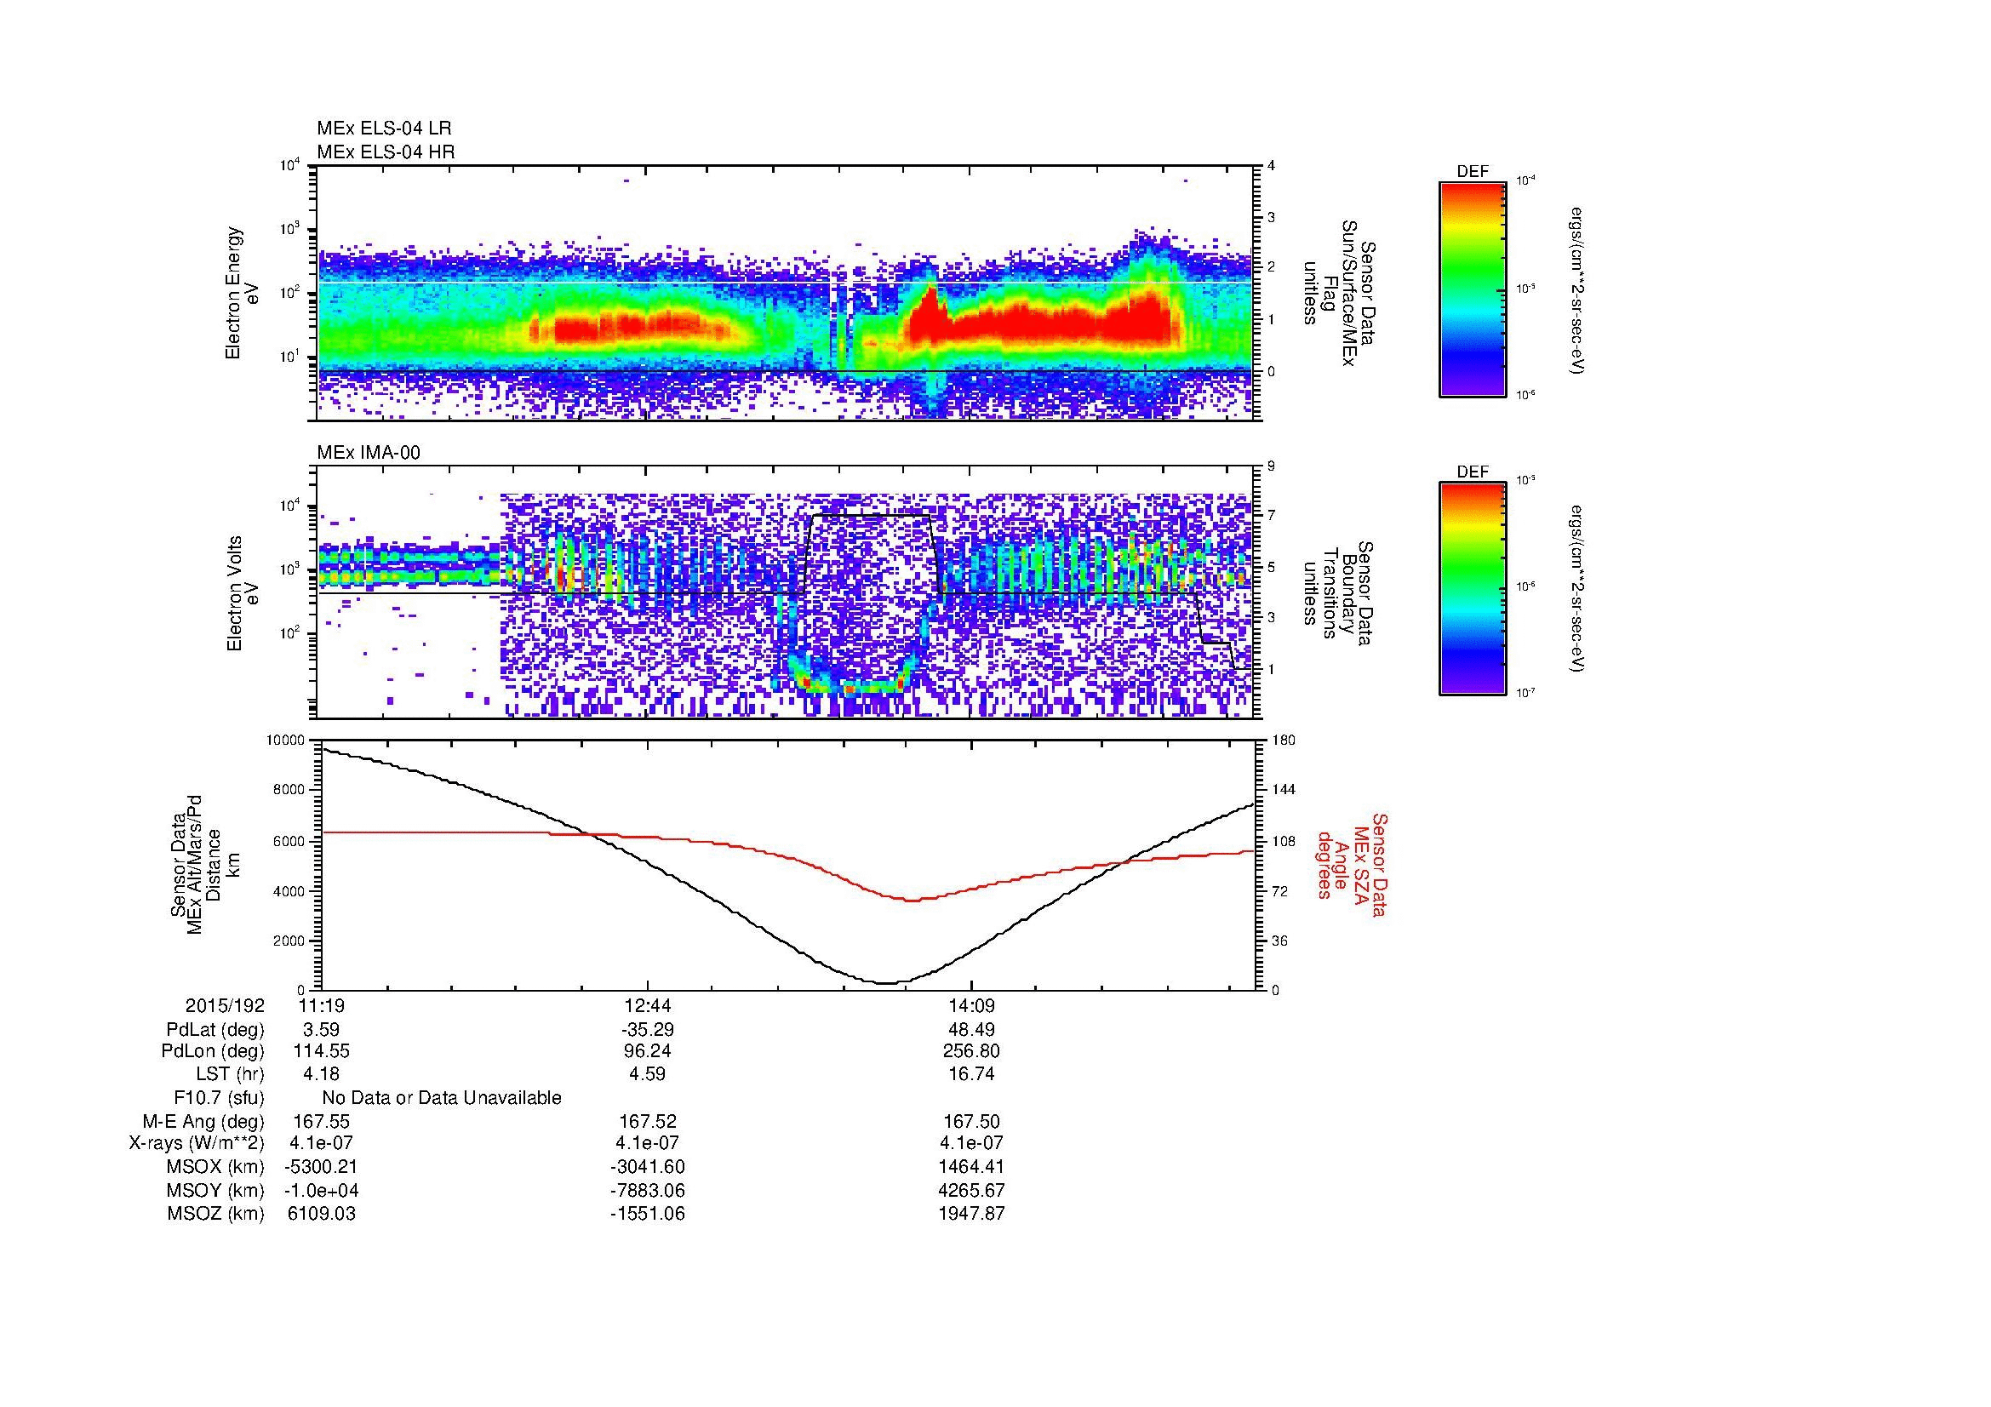1991x1407 pixels.
Task: Click the time tick label '12:44'
Action: pyautogui.click(x=648, y=1005)
